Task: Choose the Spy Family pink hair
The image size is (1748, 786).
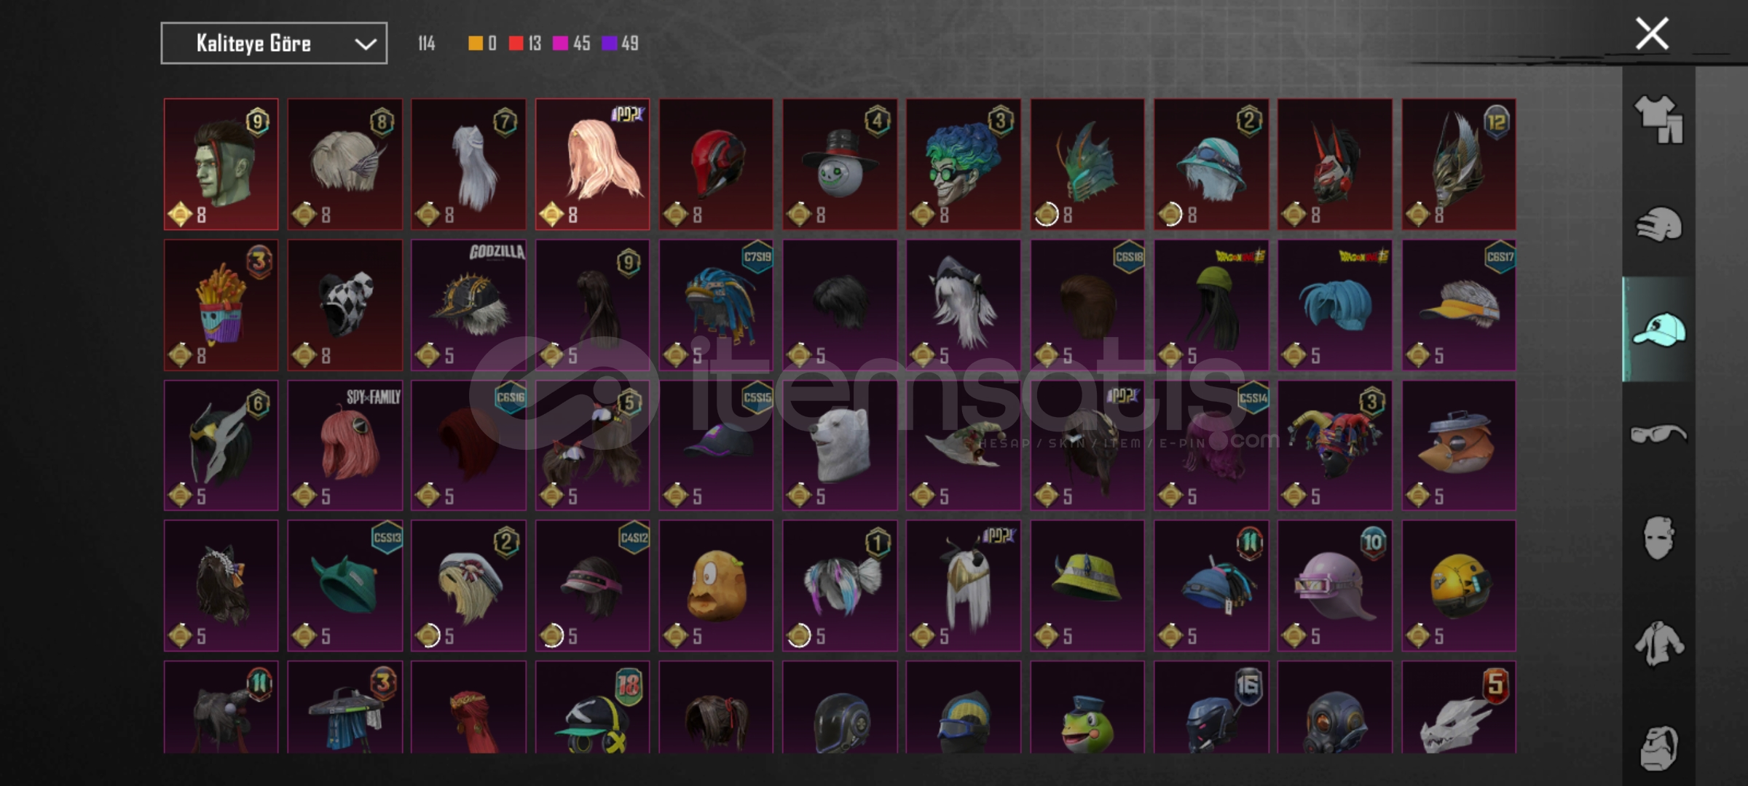Action: (x=345, y=445)
